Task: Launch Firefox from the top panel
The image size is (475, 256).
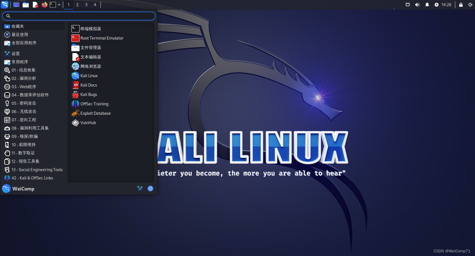Action: coord(44,5)
